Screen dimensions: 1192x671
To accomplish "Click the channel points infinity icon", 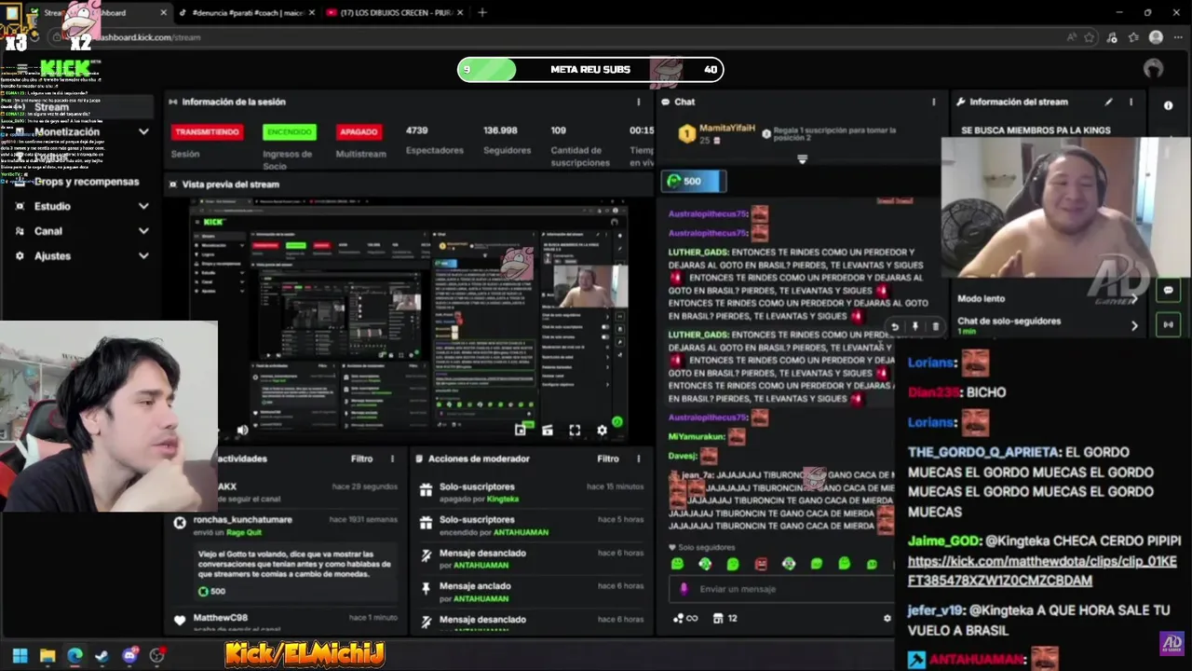I will [x=685, y=618].
